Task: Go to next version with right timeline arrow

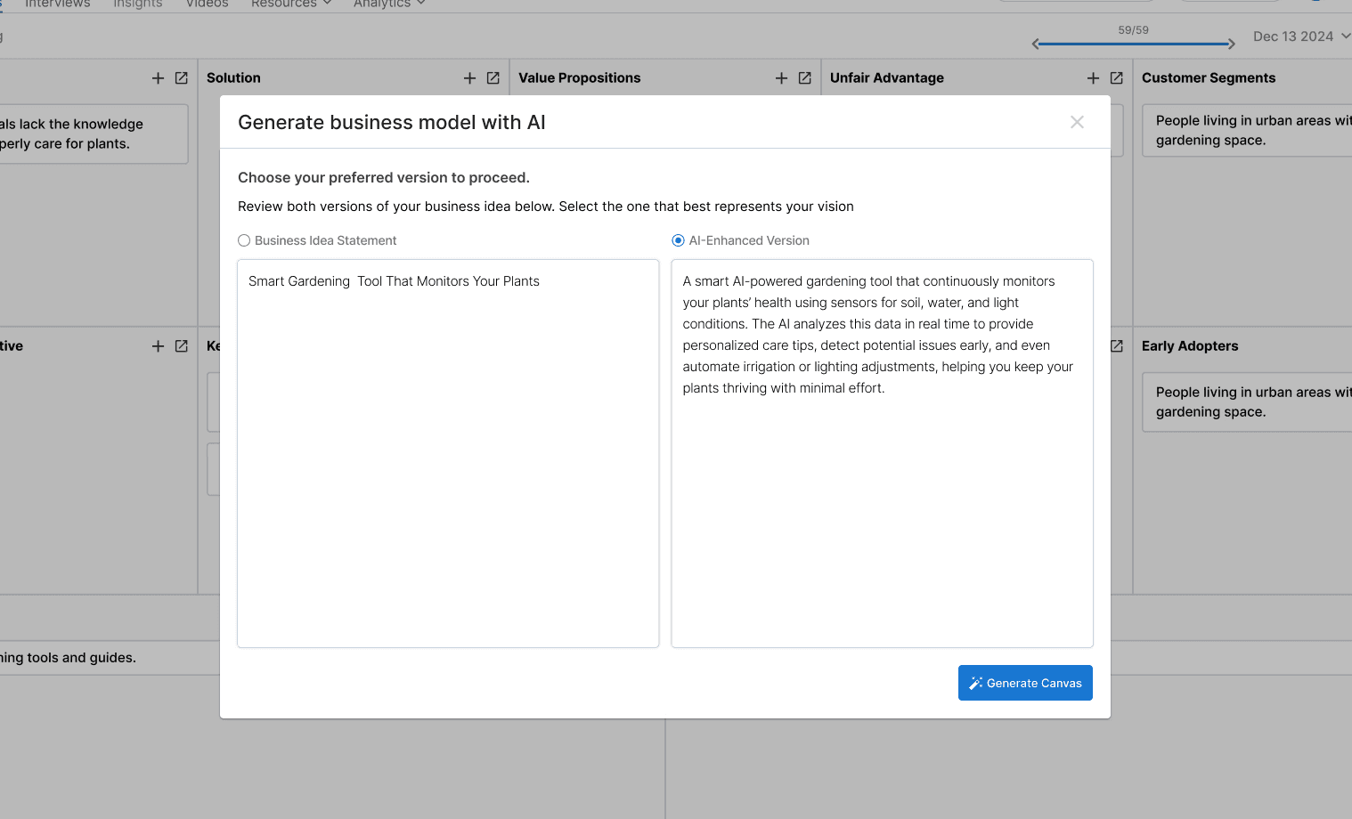Action: [x=1231, y=44]
